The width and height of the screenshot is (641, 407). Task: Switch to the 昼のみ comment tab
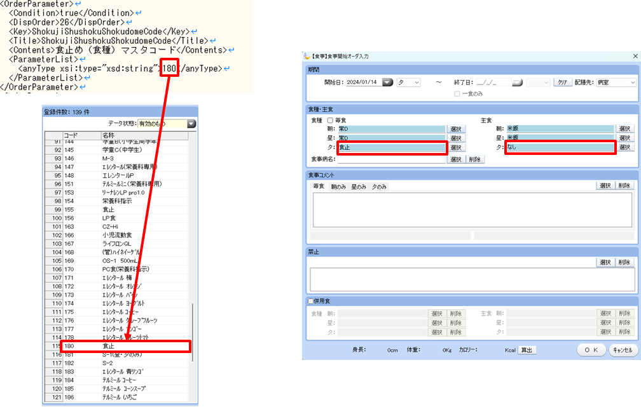click(359, 187)
